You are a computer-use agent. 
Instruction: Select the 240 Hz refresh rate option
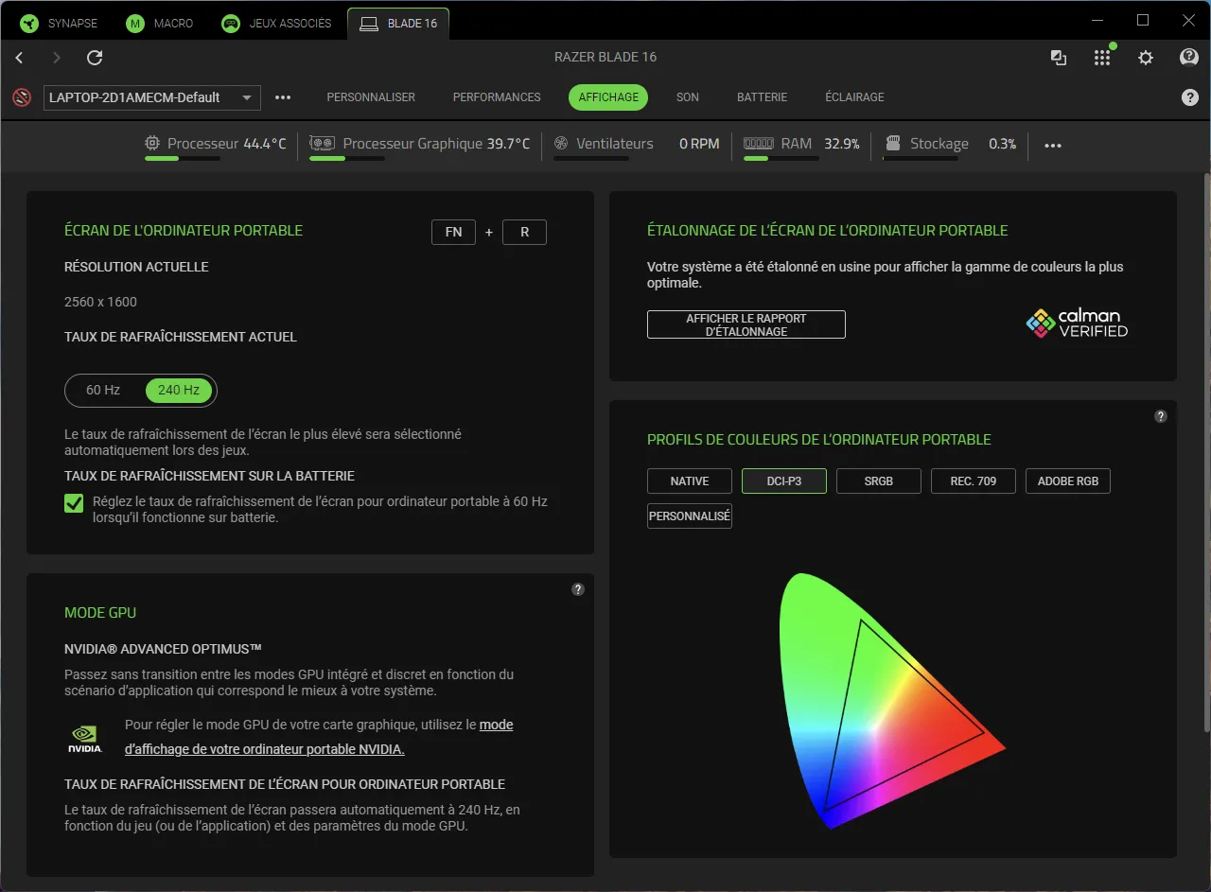179,390
